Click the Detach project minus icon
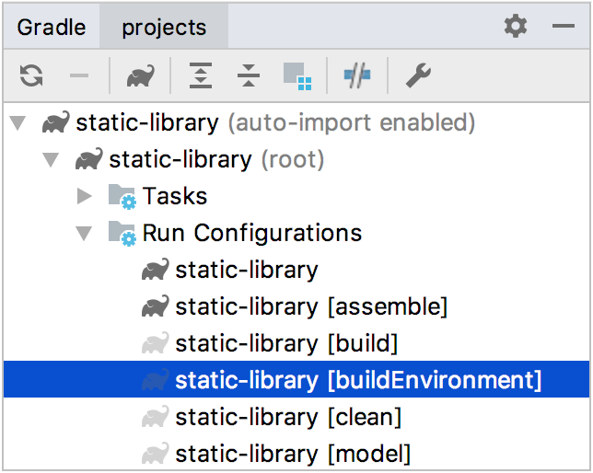This screenshot has width=593, height=473. (x=79, y=76)
